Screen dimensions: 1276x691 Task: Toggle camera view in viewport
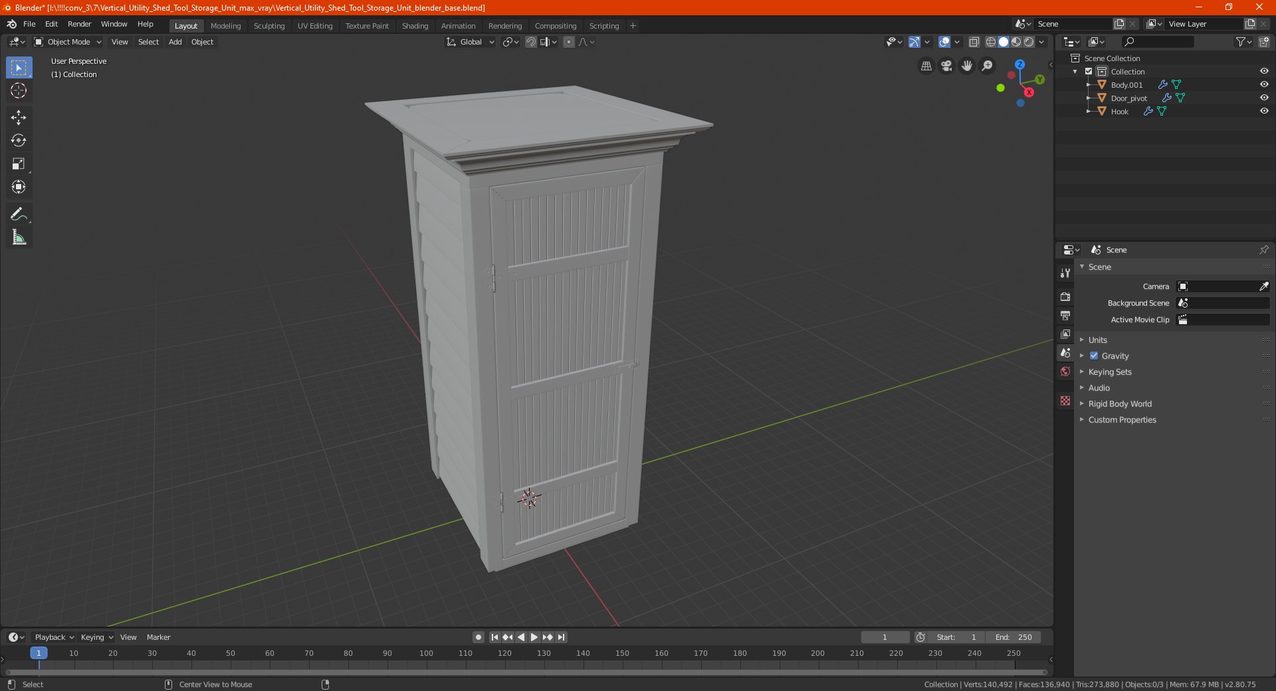(946, 66)
